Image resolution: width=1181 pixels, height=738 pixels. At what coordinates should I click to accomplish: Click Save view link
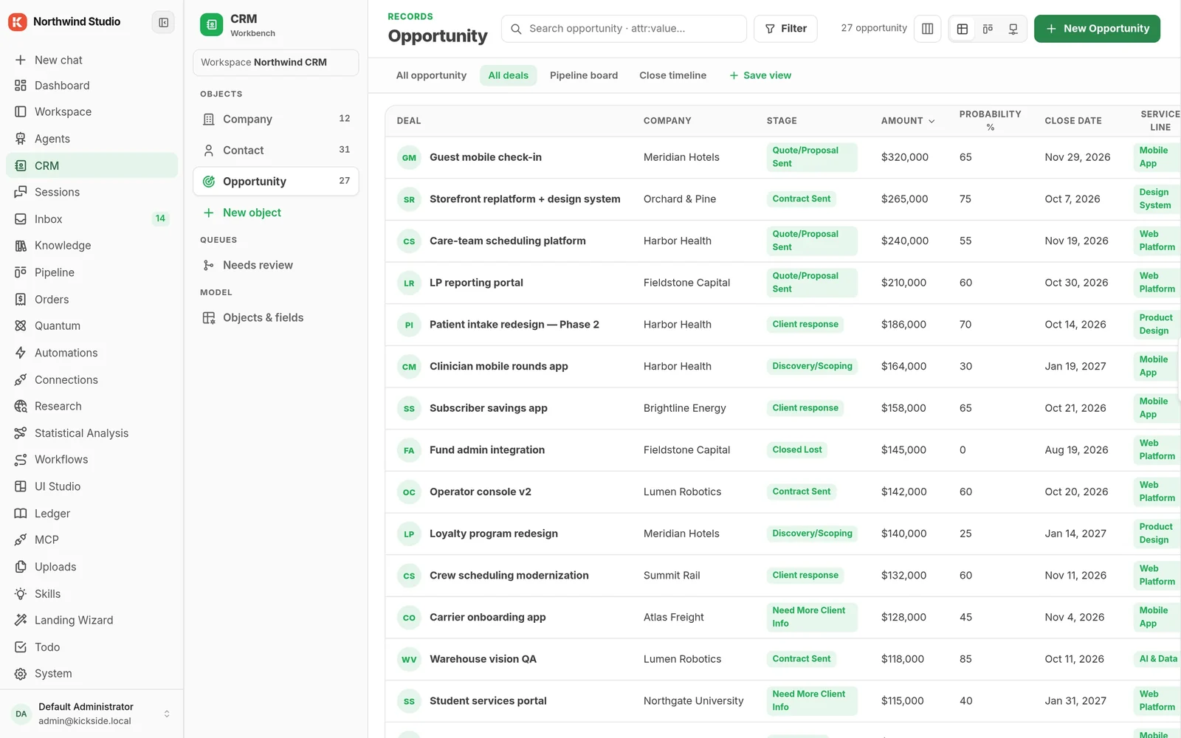click(760, 75)
